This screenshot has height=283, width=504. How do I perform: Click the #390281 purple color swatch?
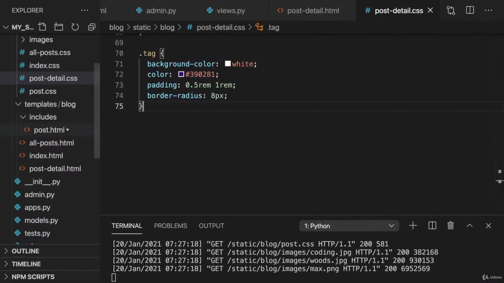pyautogui.click(x=181, y=74)
